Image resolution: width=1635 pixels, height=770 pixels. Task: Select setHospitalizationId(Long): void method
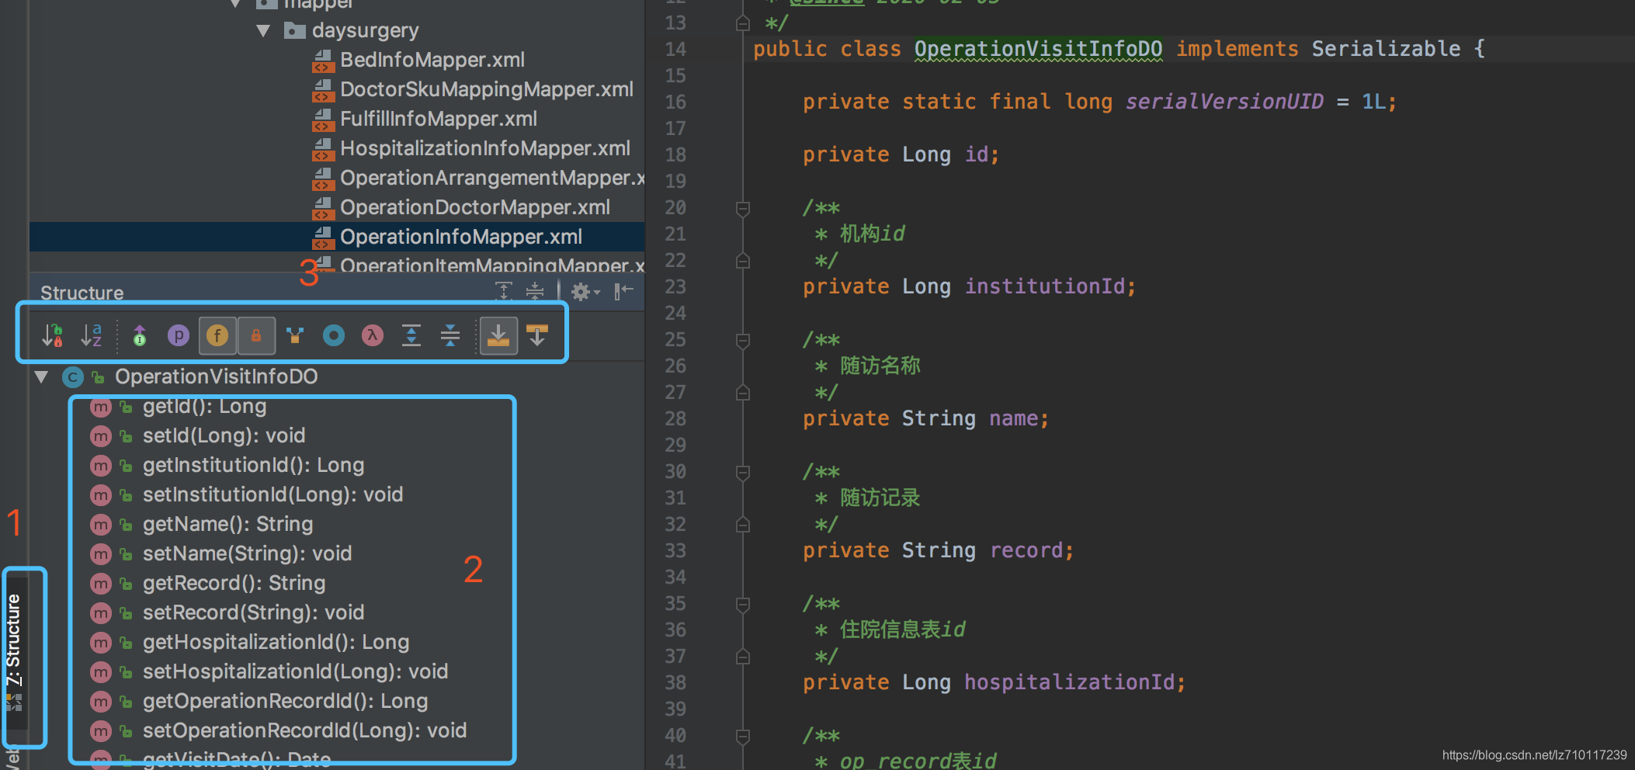(295, 671)
